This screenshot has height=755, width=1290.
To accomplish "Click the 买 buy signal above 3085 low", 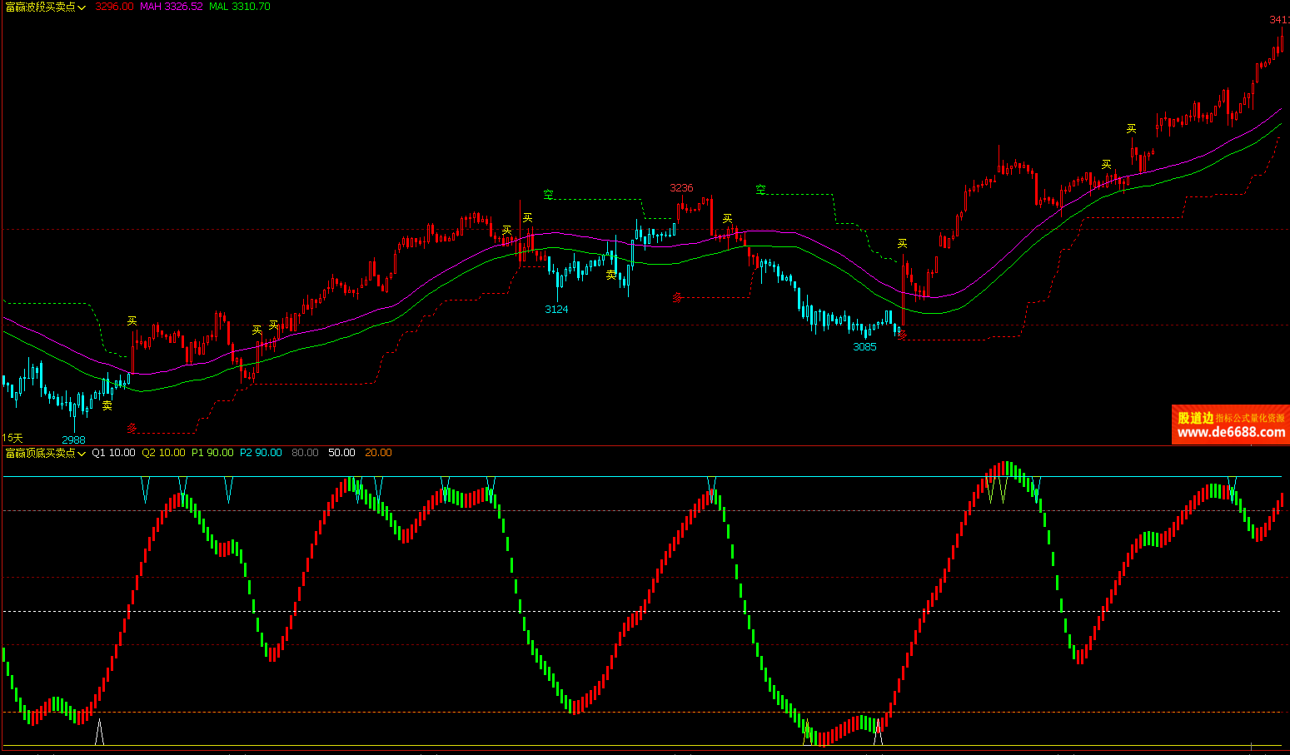I will pyautogui.click(x=902, y=244).
